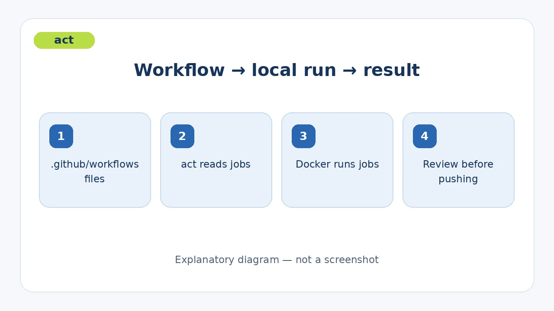Click the "Explanatory diagram — not a screenshot" caption
Screen dimensions: 554x311
(x=277, y=260)
